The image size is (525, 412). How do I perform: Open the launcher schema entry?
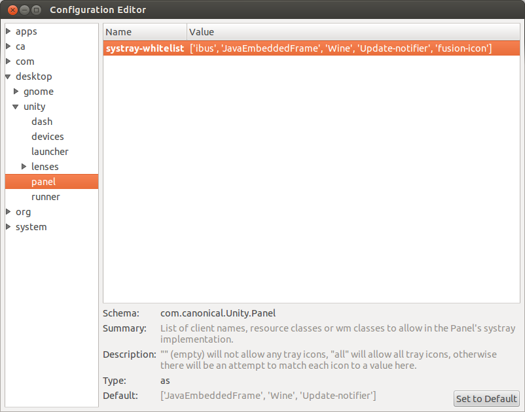(x=50, y=152)
